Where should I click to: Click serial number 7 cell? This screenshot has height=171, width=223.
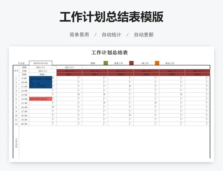tap(16, 103)
